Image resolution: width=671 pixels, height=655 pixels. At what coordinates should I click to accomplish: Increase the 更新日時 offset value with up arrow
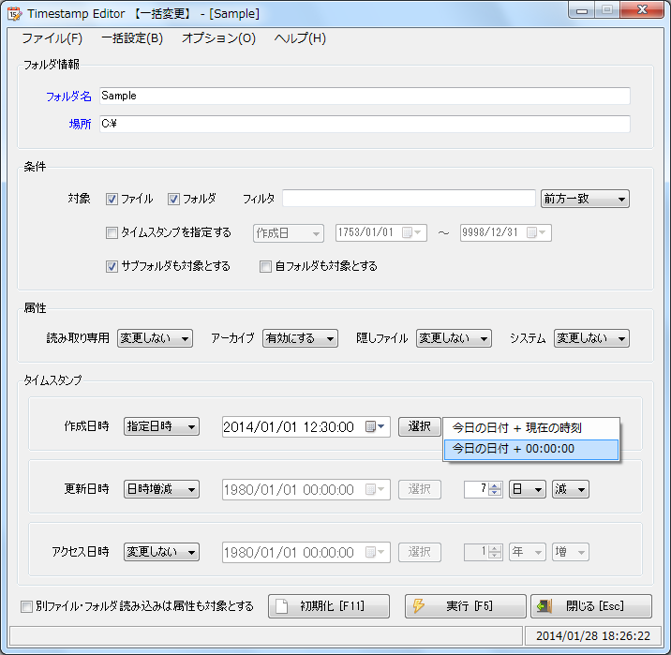(496, 485)
